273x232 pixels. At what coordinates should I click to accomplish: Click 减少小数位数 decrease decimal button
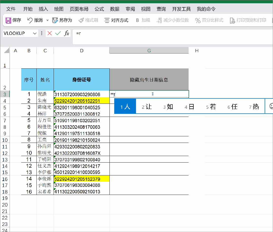click(x=173, y=20)
